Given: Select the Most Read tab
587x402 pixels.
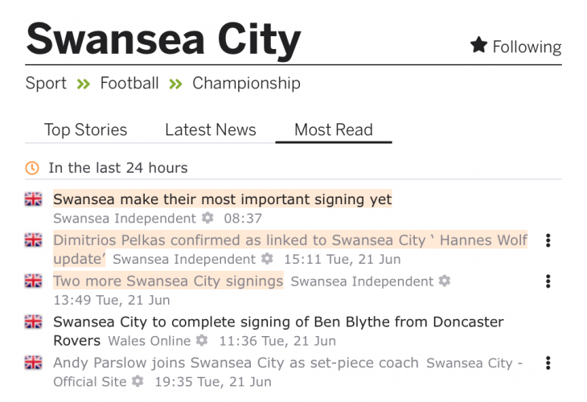Looking at the screenshot, I should tap(334, 129).
